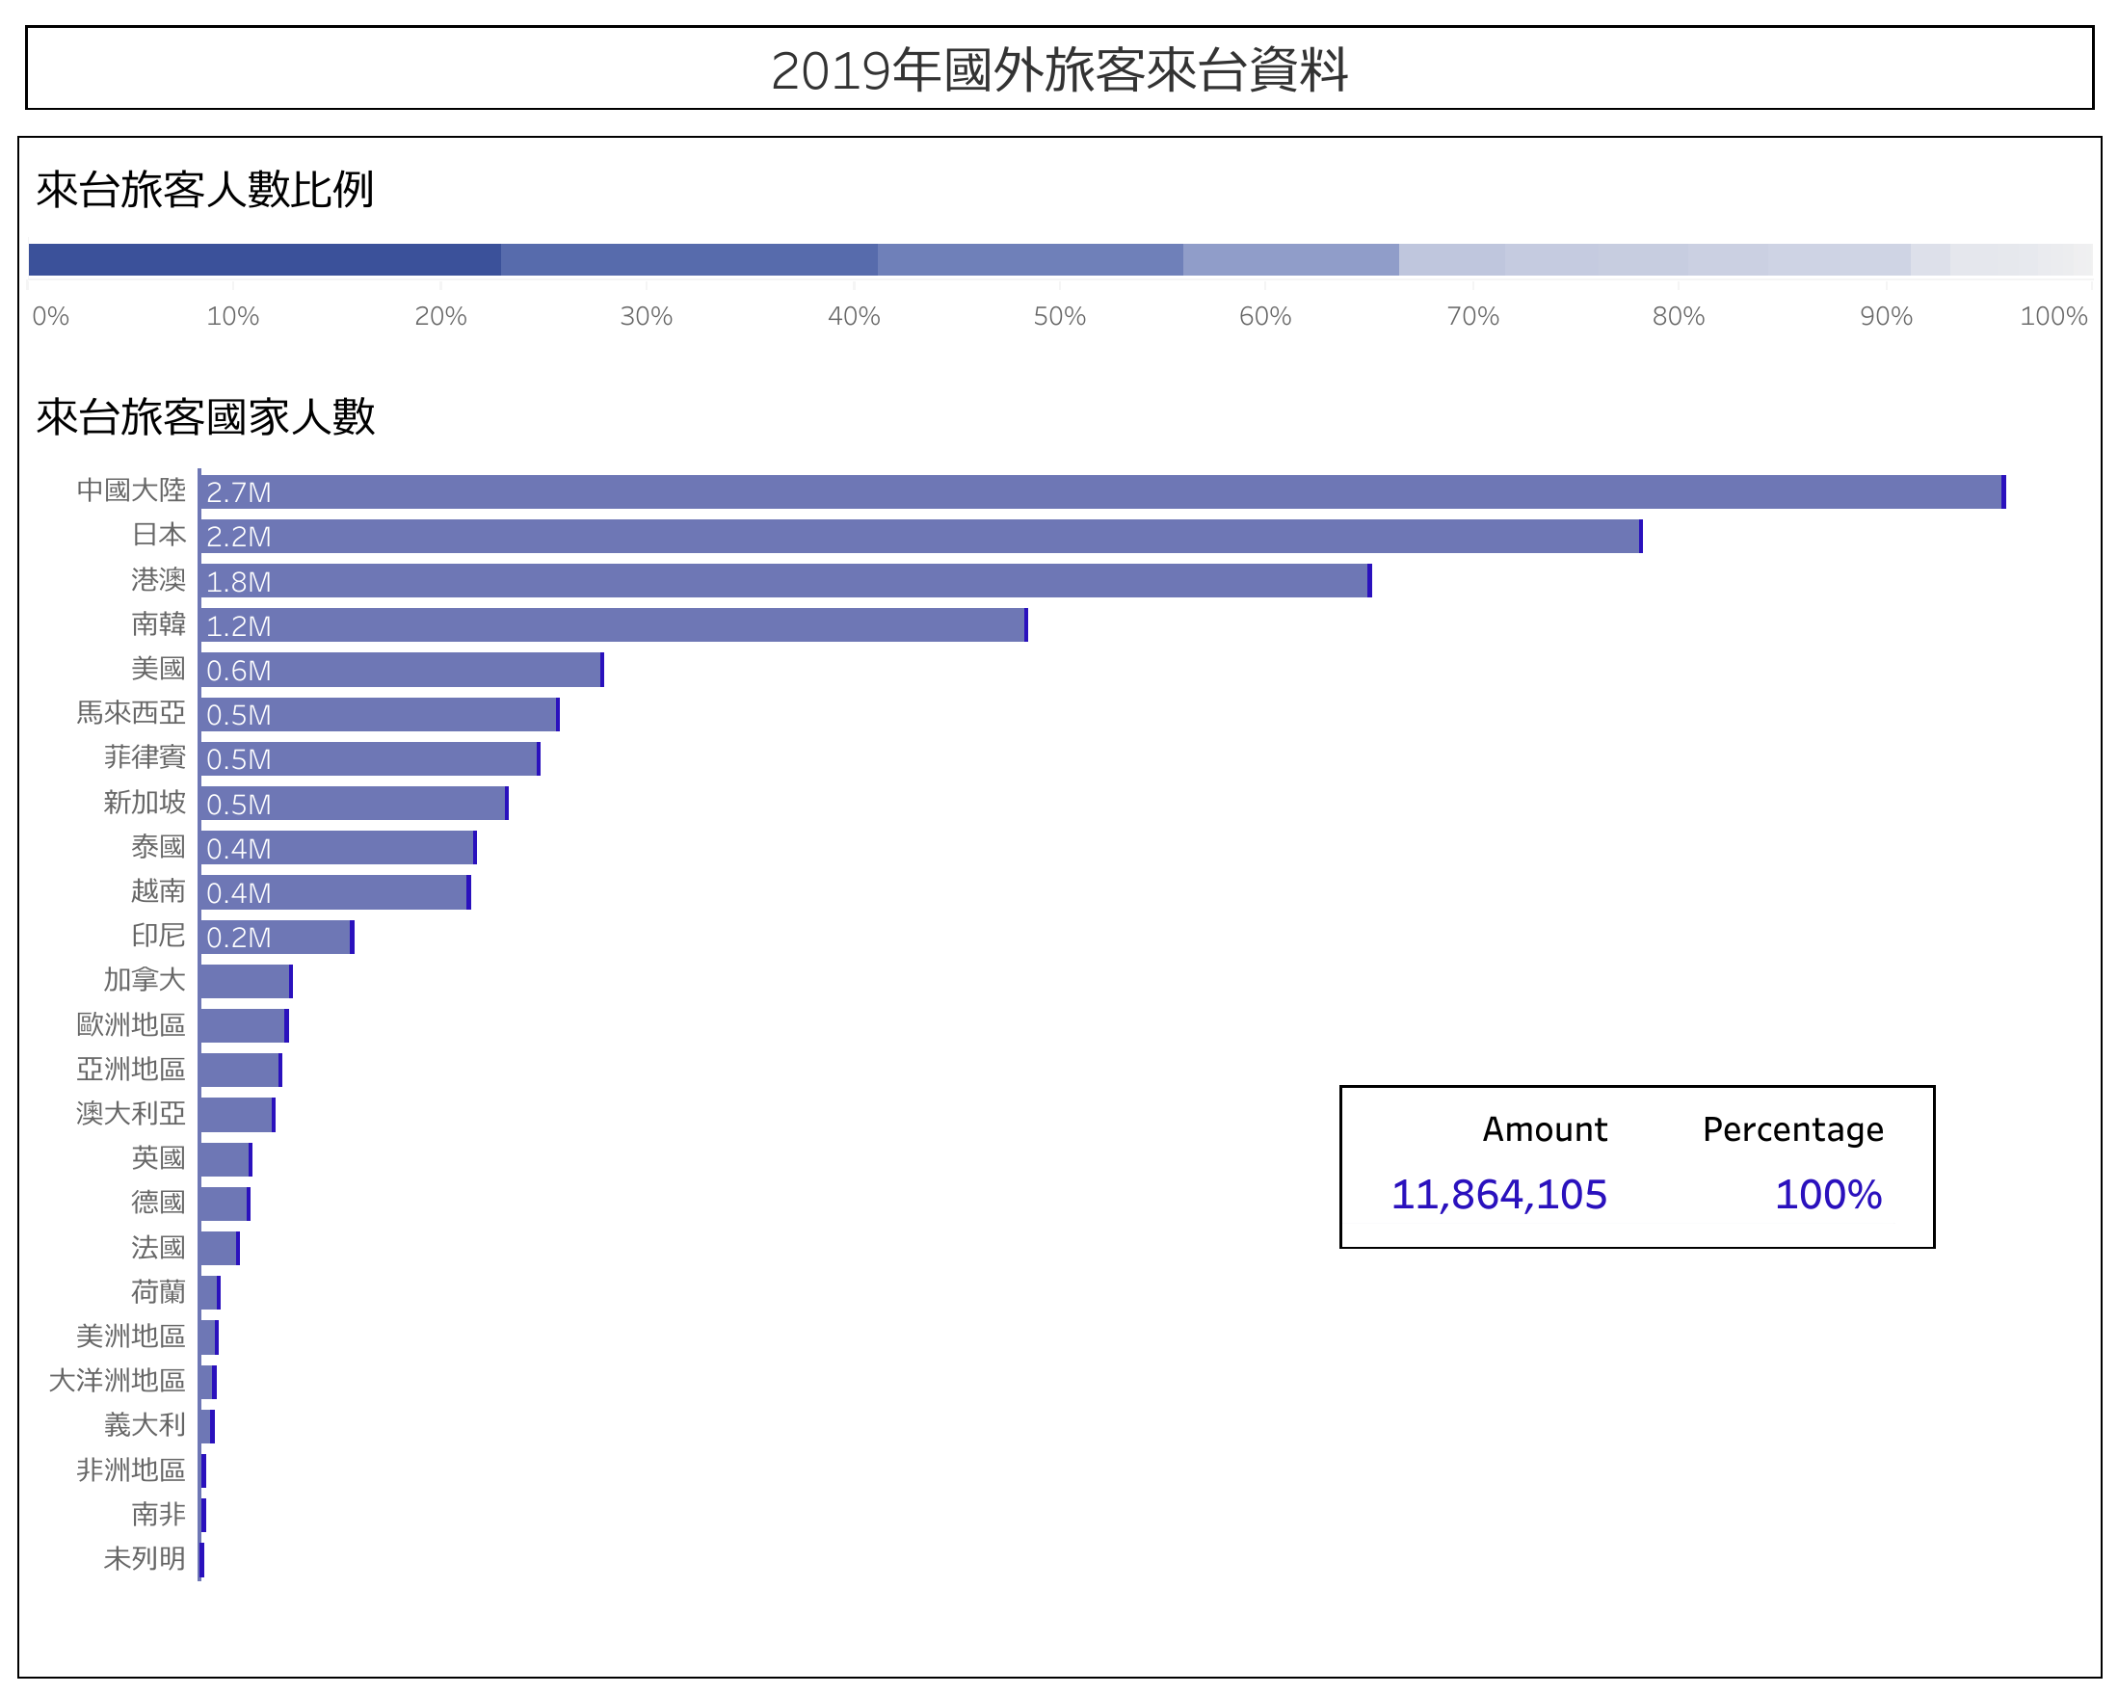The height and width of the screenshot is (1694, 2118).
Task: Click the 2019年國外旅客來台資料 dashboard title
Action: 1059,69
